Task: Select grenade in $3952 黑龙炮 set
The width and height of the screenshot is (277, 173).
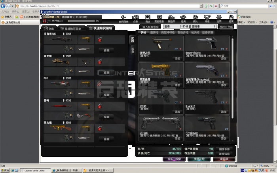Action: (100, 129)
